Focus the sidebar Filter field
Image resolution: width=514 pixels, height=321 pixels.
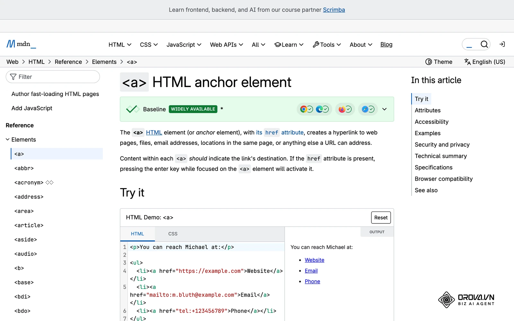pos(53,77)
